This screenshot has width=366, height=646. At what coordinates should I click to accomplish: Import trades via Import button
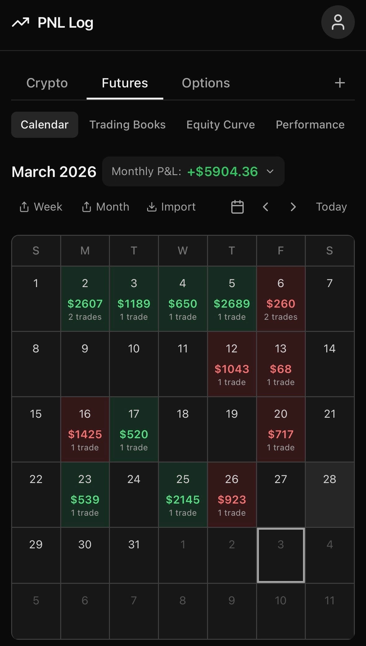[x=171, y=207]
